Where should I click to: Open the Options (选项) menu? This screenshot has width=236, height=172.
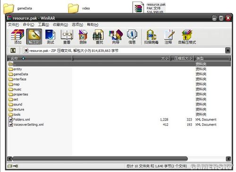(77, 25)
